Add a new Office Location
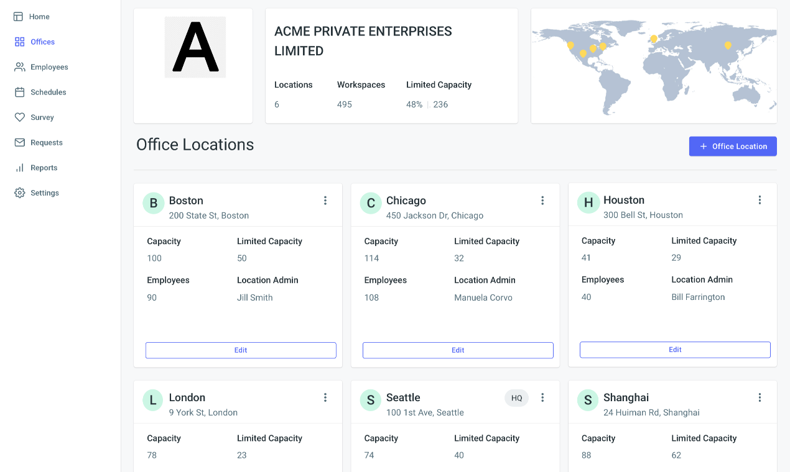Viewport: 790px width, 472px height. pyautogui.click(x=733, y=147)
